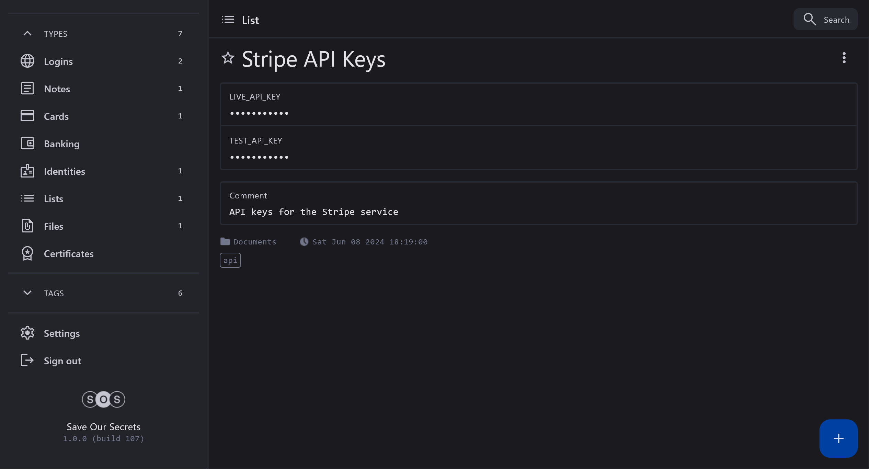Screen dimensions: 869x469
Task: Collapse the TYPES section chevron
Action: (x=27, y=34)
